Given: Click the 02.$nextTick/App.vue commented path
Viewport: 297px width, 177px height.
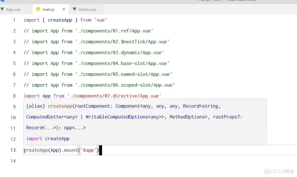Looking at the screenshot, I should pos(122,42).
